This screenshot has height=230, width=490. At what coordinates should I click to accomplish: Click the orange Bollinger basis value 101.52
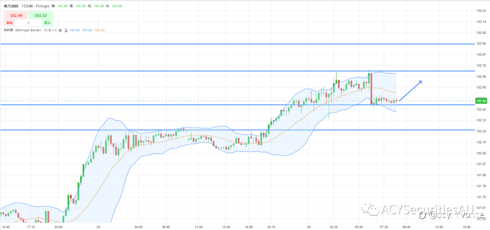click(100, 30)
